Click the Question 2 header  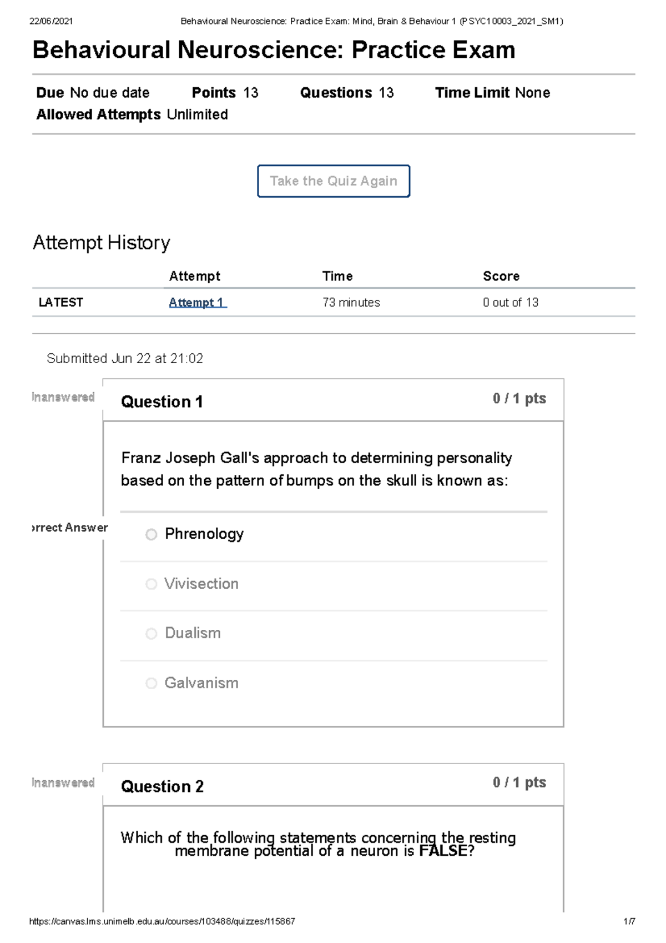(162, 786)
